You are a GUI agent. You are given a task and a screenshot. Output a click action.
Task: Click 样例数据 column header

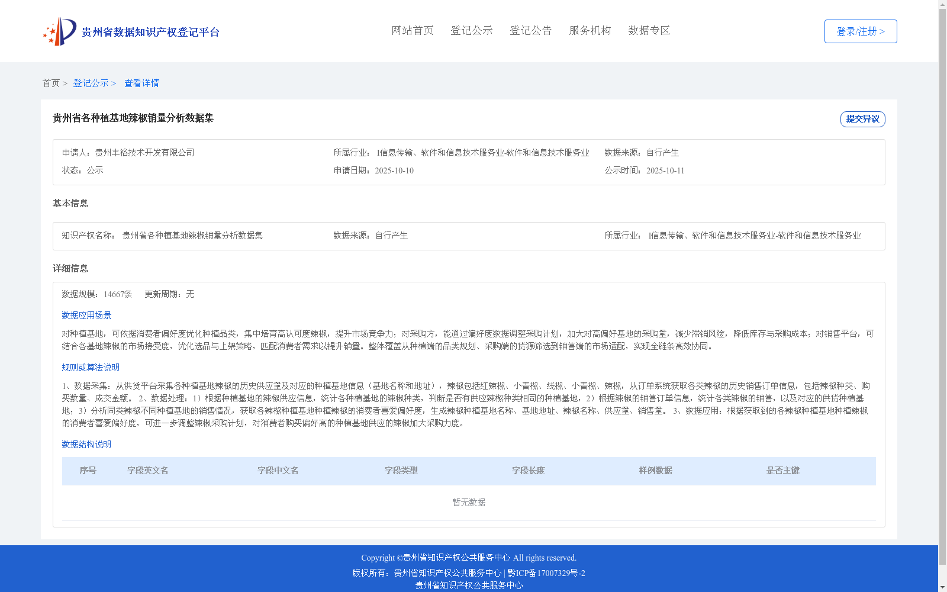[x=656, y=471]
